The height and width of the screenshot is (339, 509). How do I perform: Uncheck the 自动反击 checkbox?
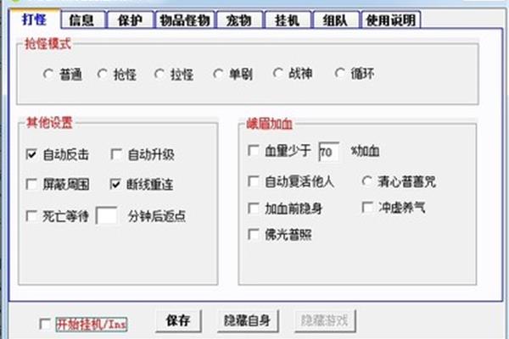tap(31, 154)
